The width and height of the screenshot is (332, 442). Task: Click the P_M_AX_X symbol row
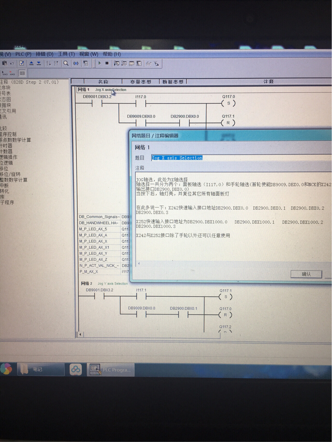pos(104,272)
